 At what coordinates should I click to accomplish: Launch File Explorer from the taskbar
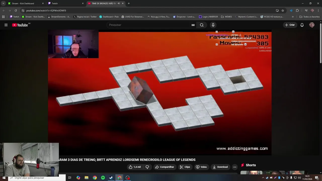click(86, 178)
